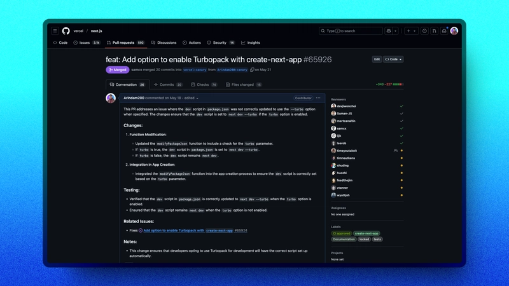
Task: Select the 'Documentation' label
Action: 344,240
